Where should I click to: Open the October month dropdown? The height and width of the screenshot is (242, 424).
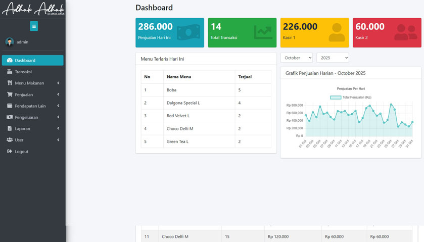[296, 58]
